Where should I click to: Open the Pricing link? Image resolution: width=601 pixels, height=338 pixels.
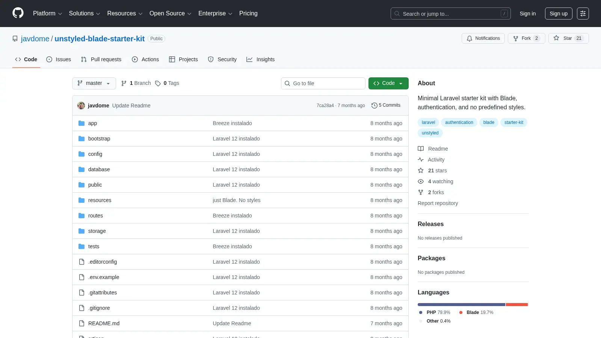(x=248, y=14)
